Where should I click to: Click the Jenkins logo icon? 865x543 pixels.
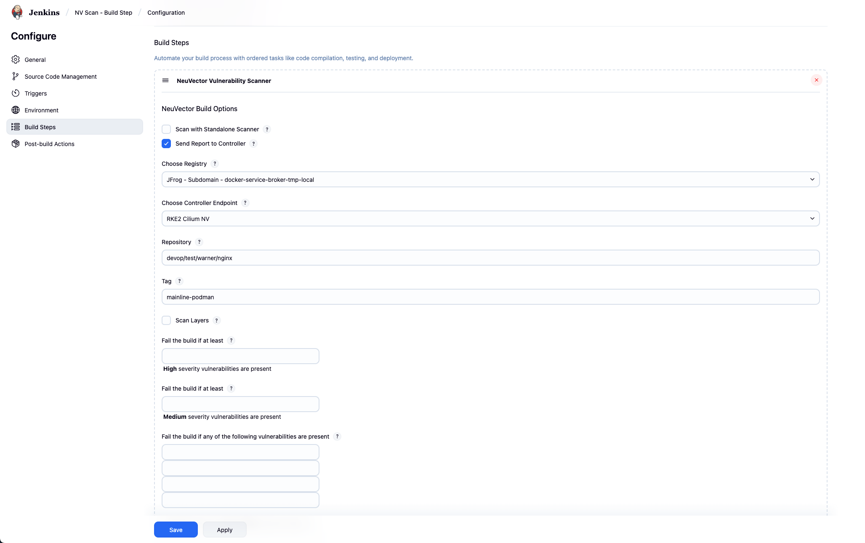coord(17,12)
